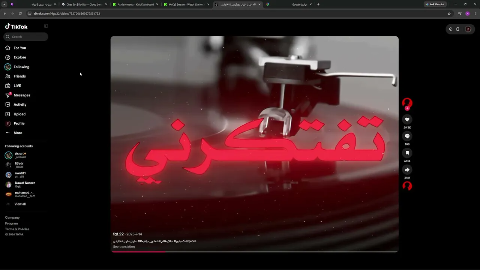Share the video with arrow icon

(x=407, y=169)
